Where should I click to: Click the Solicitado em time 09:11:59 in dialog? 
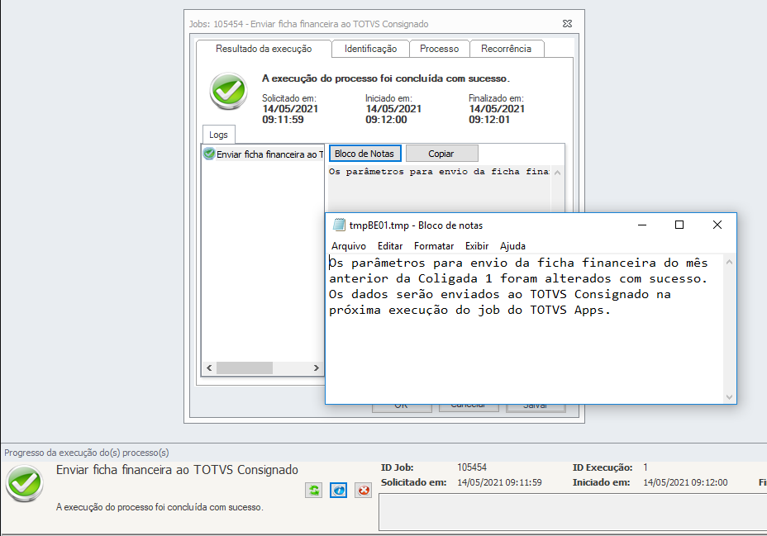[x=283, y=120]
